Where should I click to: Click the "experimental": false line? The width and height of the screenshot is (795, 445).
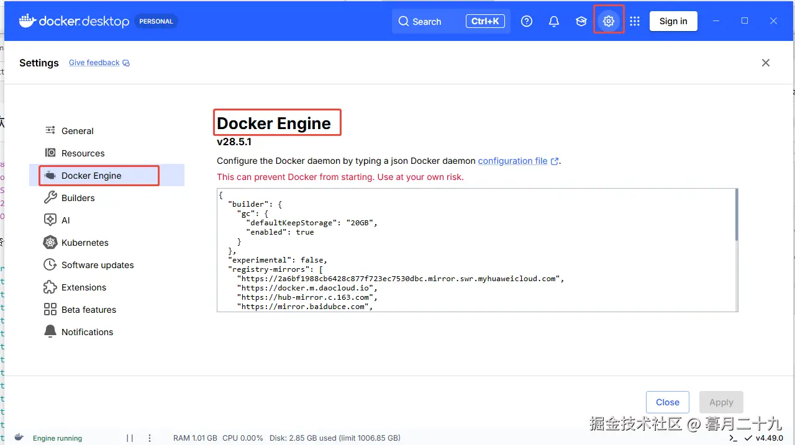pos(278,260)
